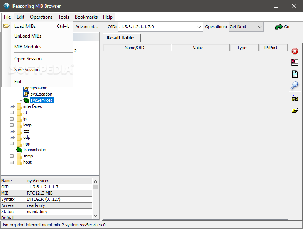The width and height of the screenshot is (303, 229).
Task: Open the Tools menu
Action: [x=64, y=17]
